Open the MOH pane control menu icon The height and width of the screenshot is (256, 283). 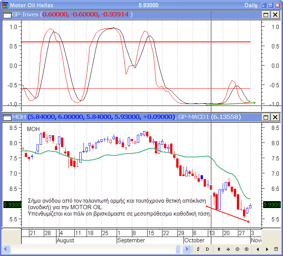(7, 117)
